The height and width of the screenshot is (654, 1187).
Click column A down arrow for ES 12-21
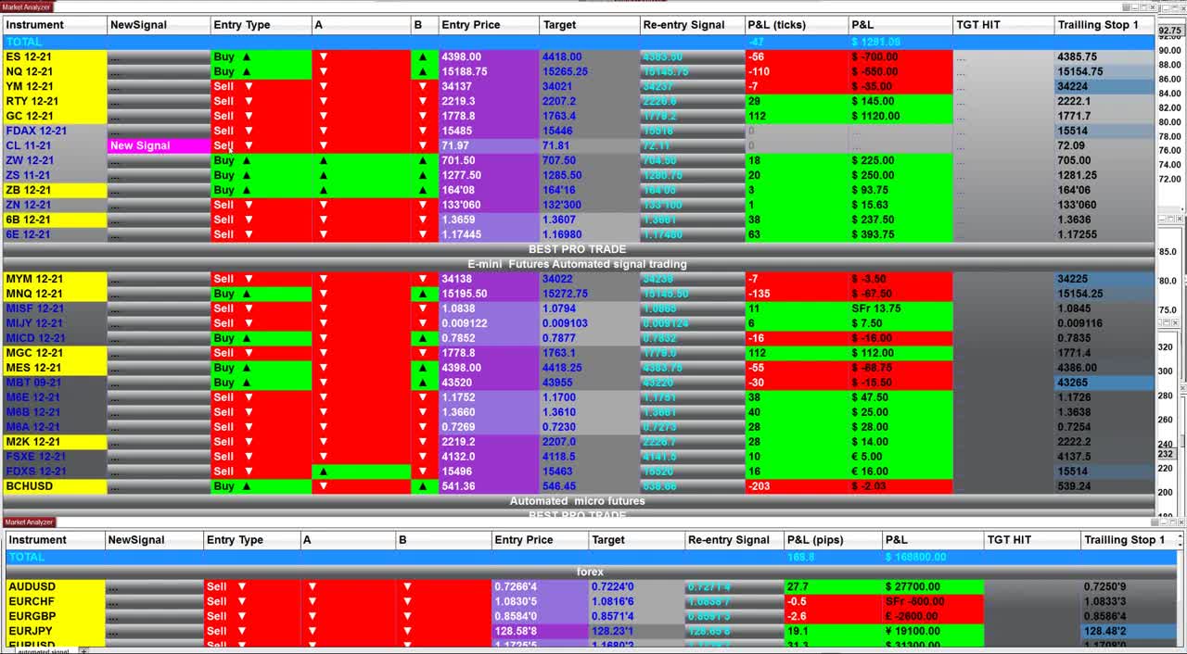(x=324, y=57)
